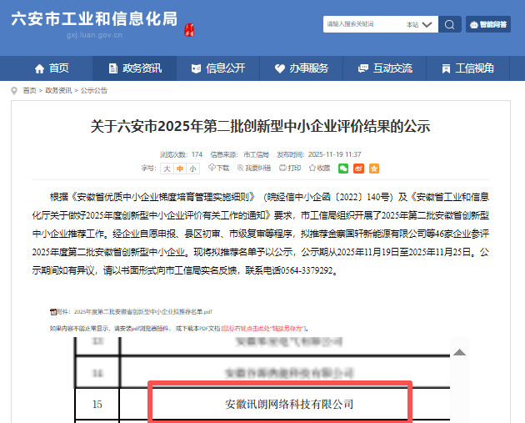Go to 首页 in the navigation bar
Screen dimensions: 525x423
(51, 68)
